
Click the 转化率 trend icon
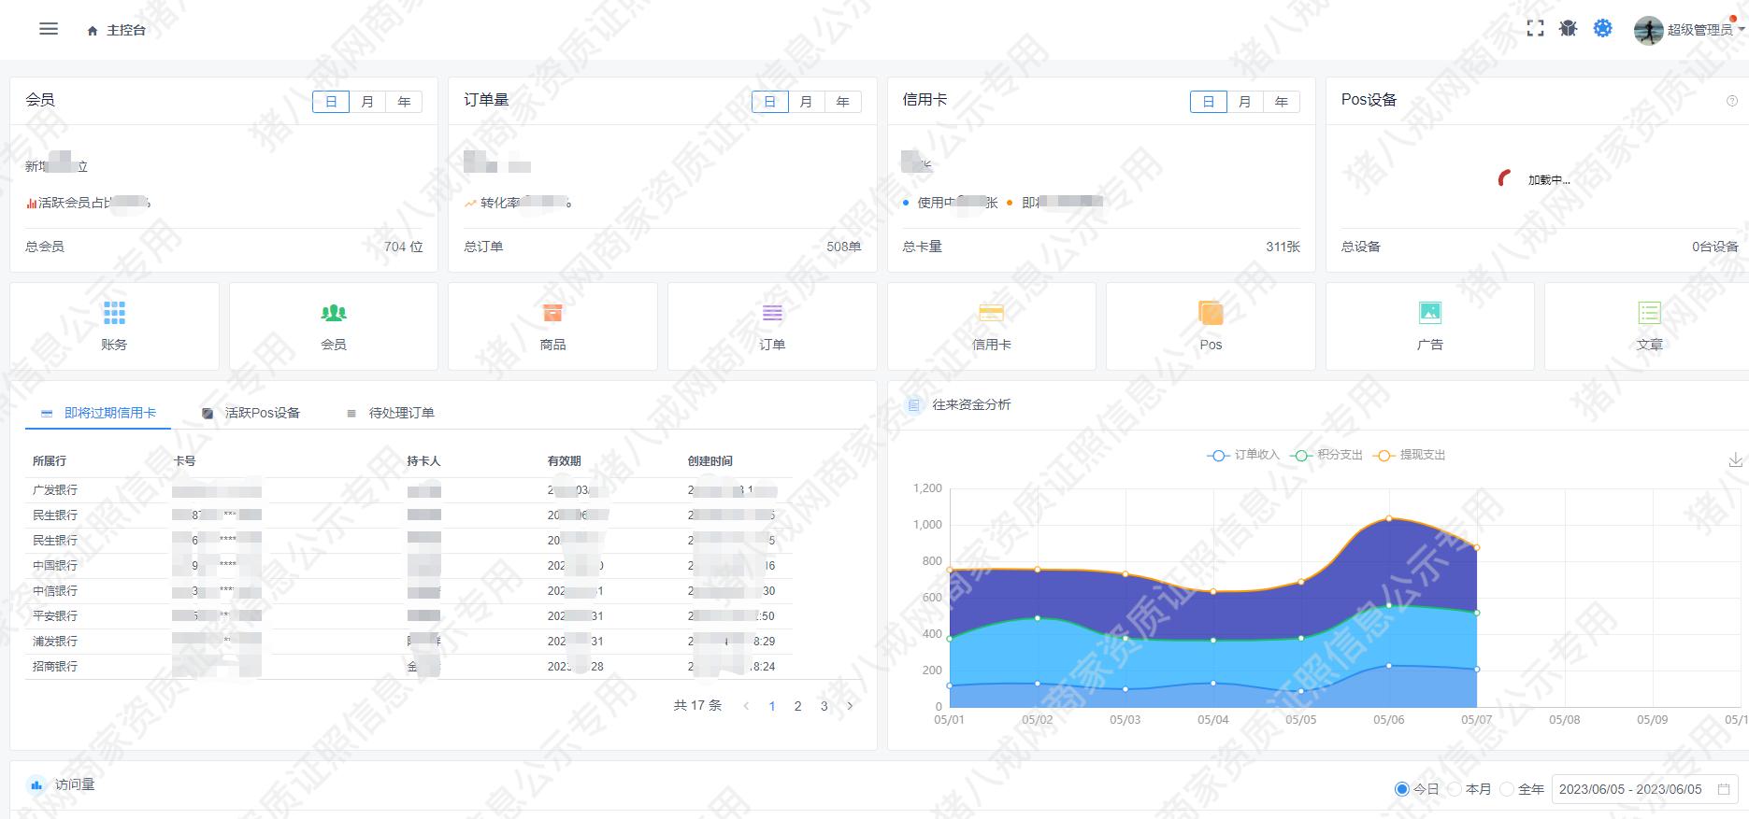(x=470, y=203)
